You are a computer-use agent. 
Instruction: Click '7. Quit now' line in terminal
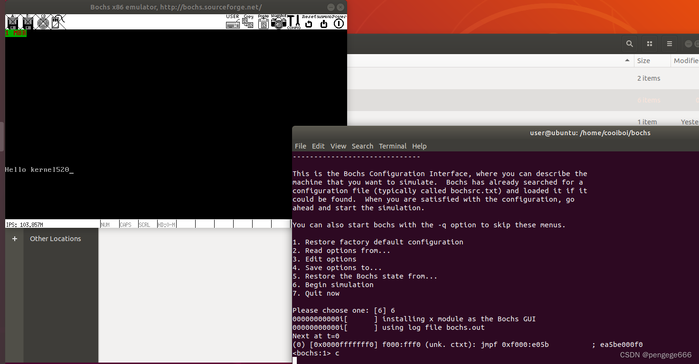point(316,293)
